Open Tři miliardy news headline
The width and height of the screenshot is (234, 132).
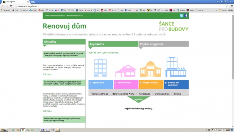pyautogui.click(x=64, y=83)
